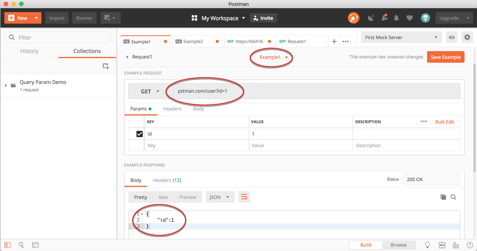The image size is (477, 251).
Task: Expand the Query Param Demo collection
Action: [6, 85]
